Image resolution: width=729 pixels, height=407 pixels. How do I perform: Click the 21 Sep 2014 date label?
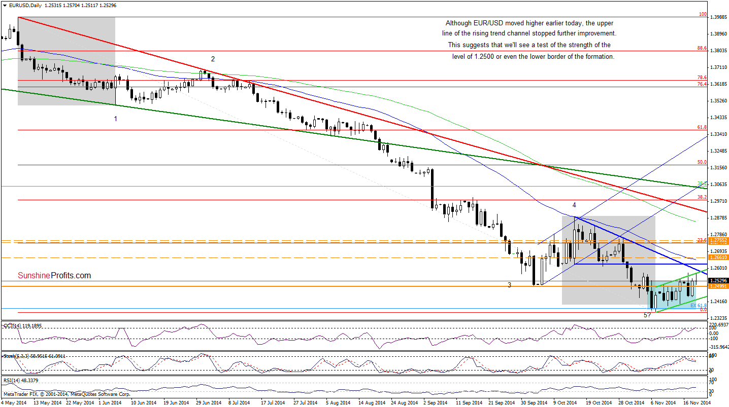(501, 403)
